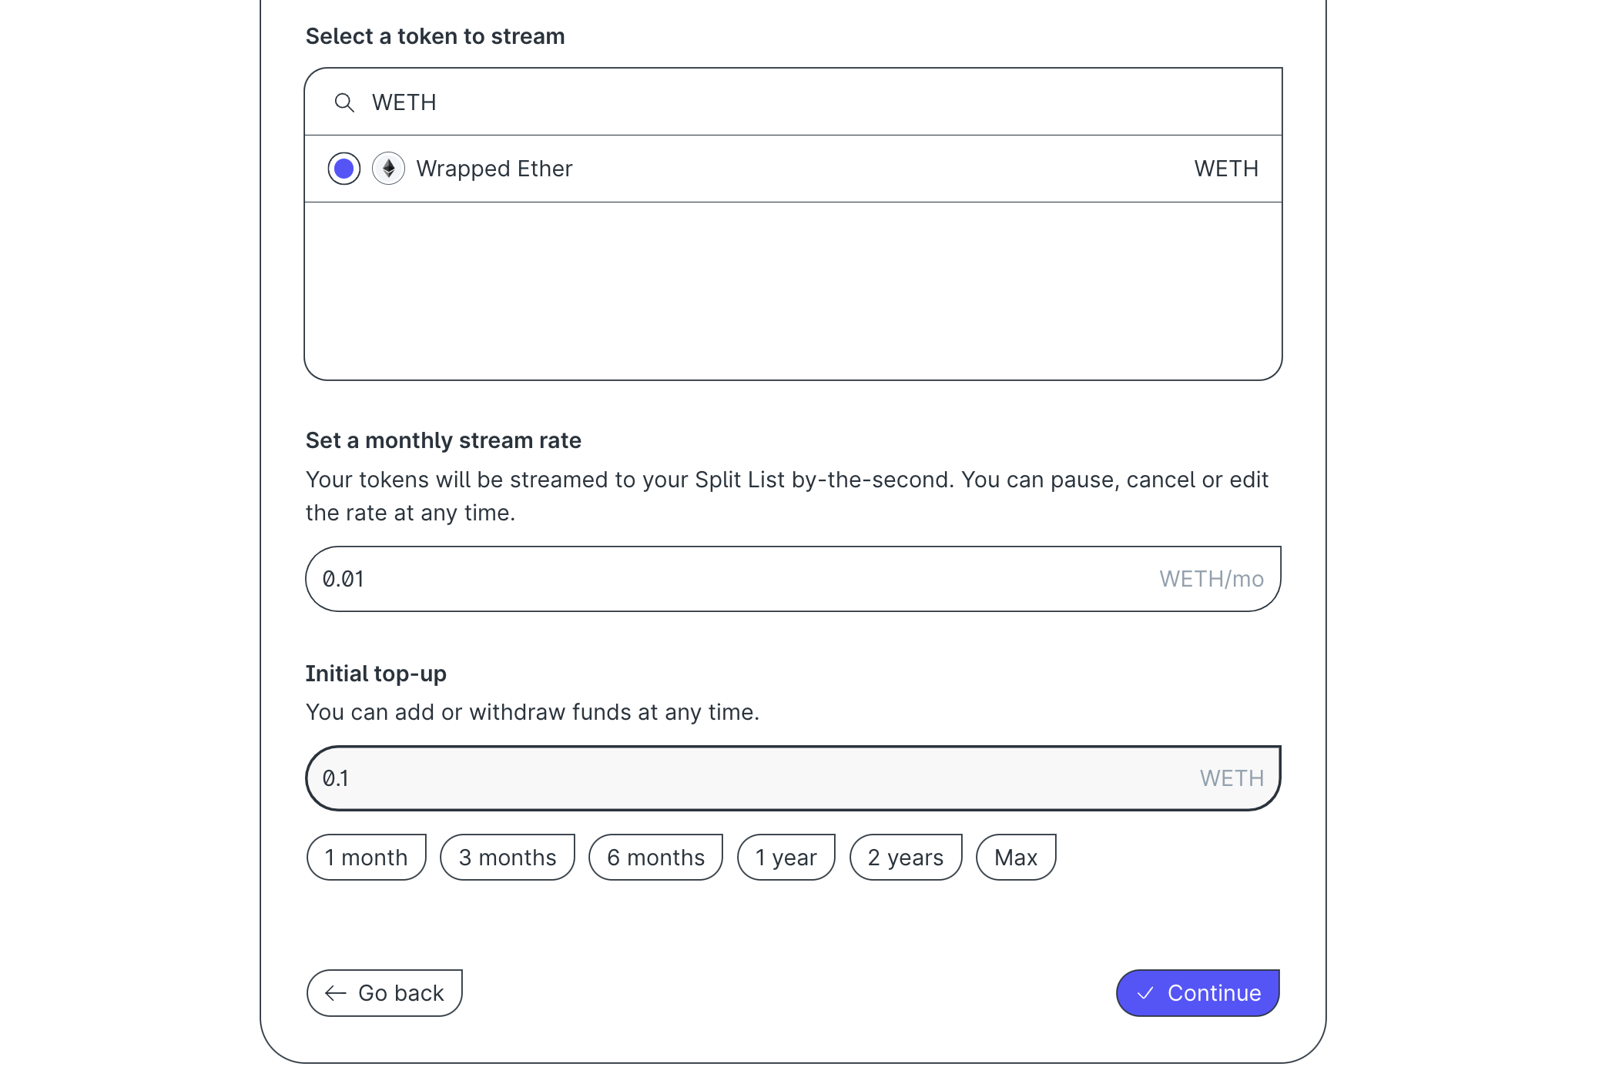The height and width of the screenshot is (1087, 1602).
Task: Click the WETH symbol in token row
Action: pos(1226,169)
